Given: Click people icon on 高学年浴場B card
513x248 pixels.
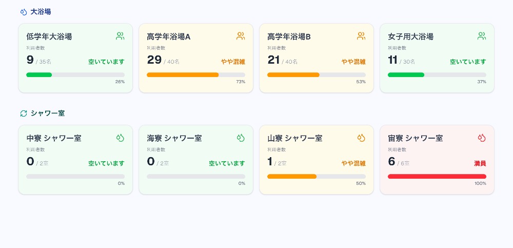Looking at the screenshot, I should [361, 36].
